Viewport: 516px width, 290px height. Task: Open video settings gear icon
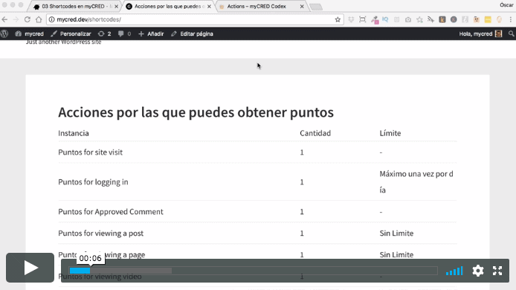(478, 271)
